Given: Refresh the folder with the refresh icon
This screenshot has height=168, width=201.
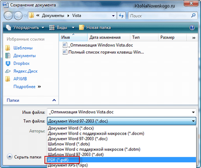Looking at the screenshot, I should tap(121, 16).
